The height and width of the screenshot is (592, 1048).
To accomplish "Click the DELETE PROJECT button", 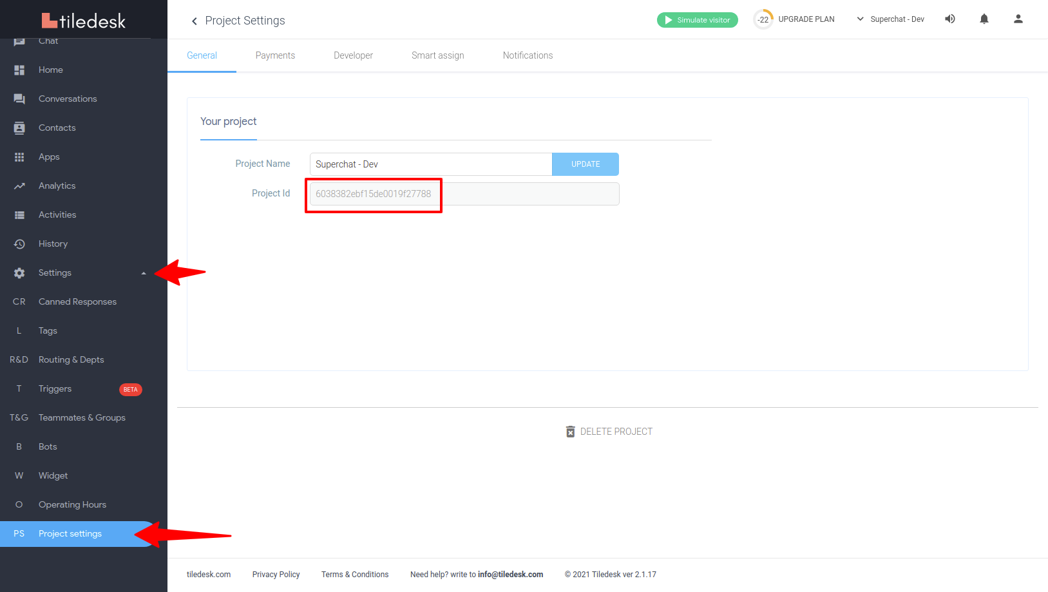I will coord(609,432).
